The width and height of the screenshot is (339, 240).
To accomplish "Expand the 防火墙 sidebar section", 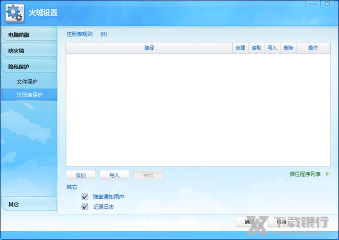I will pos(28,51).
